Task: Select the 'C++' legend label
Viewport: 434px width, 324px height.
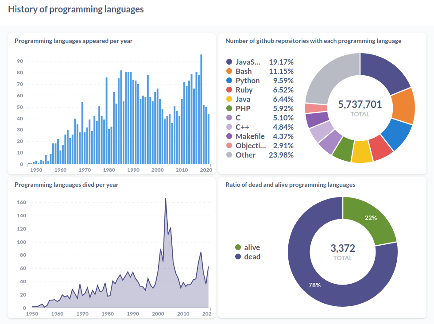Action: 242,127
